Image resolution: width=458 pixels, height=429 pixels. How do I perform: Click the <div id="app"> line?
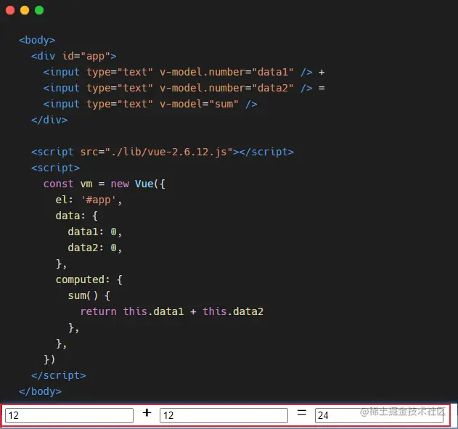pos(73,56)
